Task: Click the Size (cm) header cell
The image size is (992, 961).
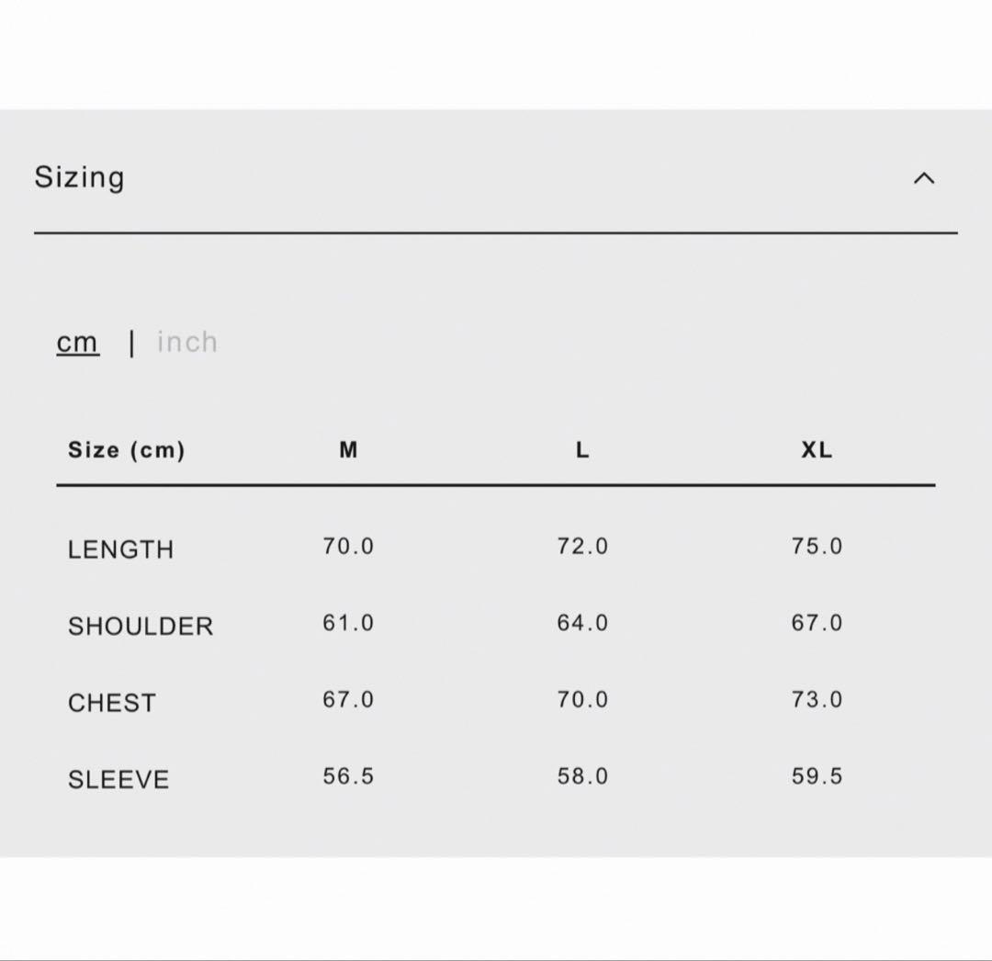Action: (x=126, y=450)
